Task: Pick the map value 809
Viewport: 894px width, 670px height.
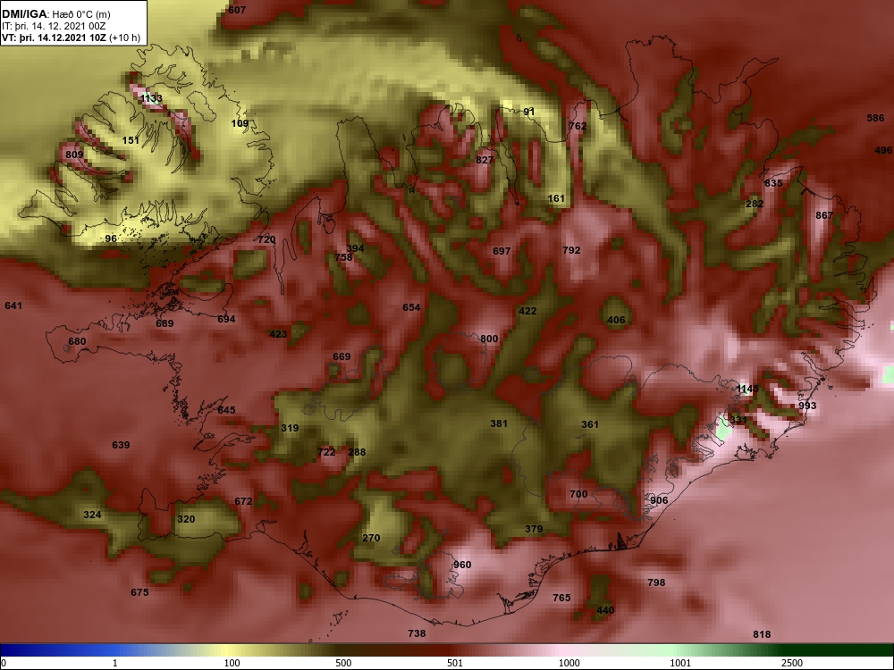Action: (x=74, y=155)
